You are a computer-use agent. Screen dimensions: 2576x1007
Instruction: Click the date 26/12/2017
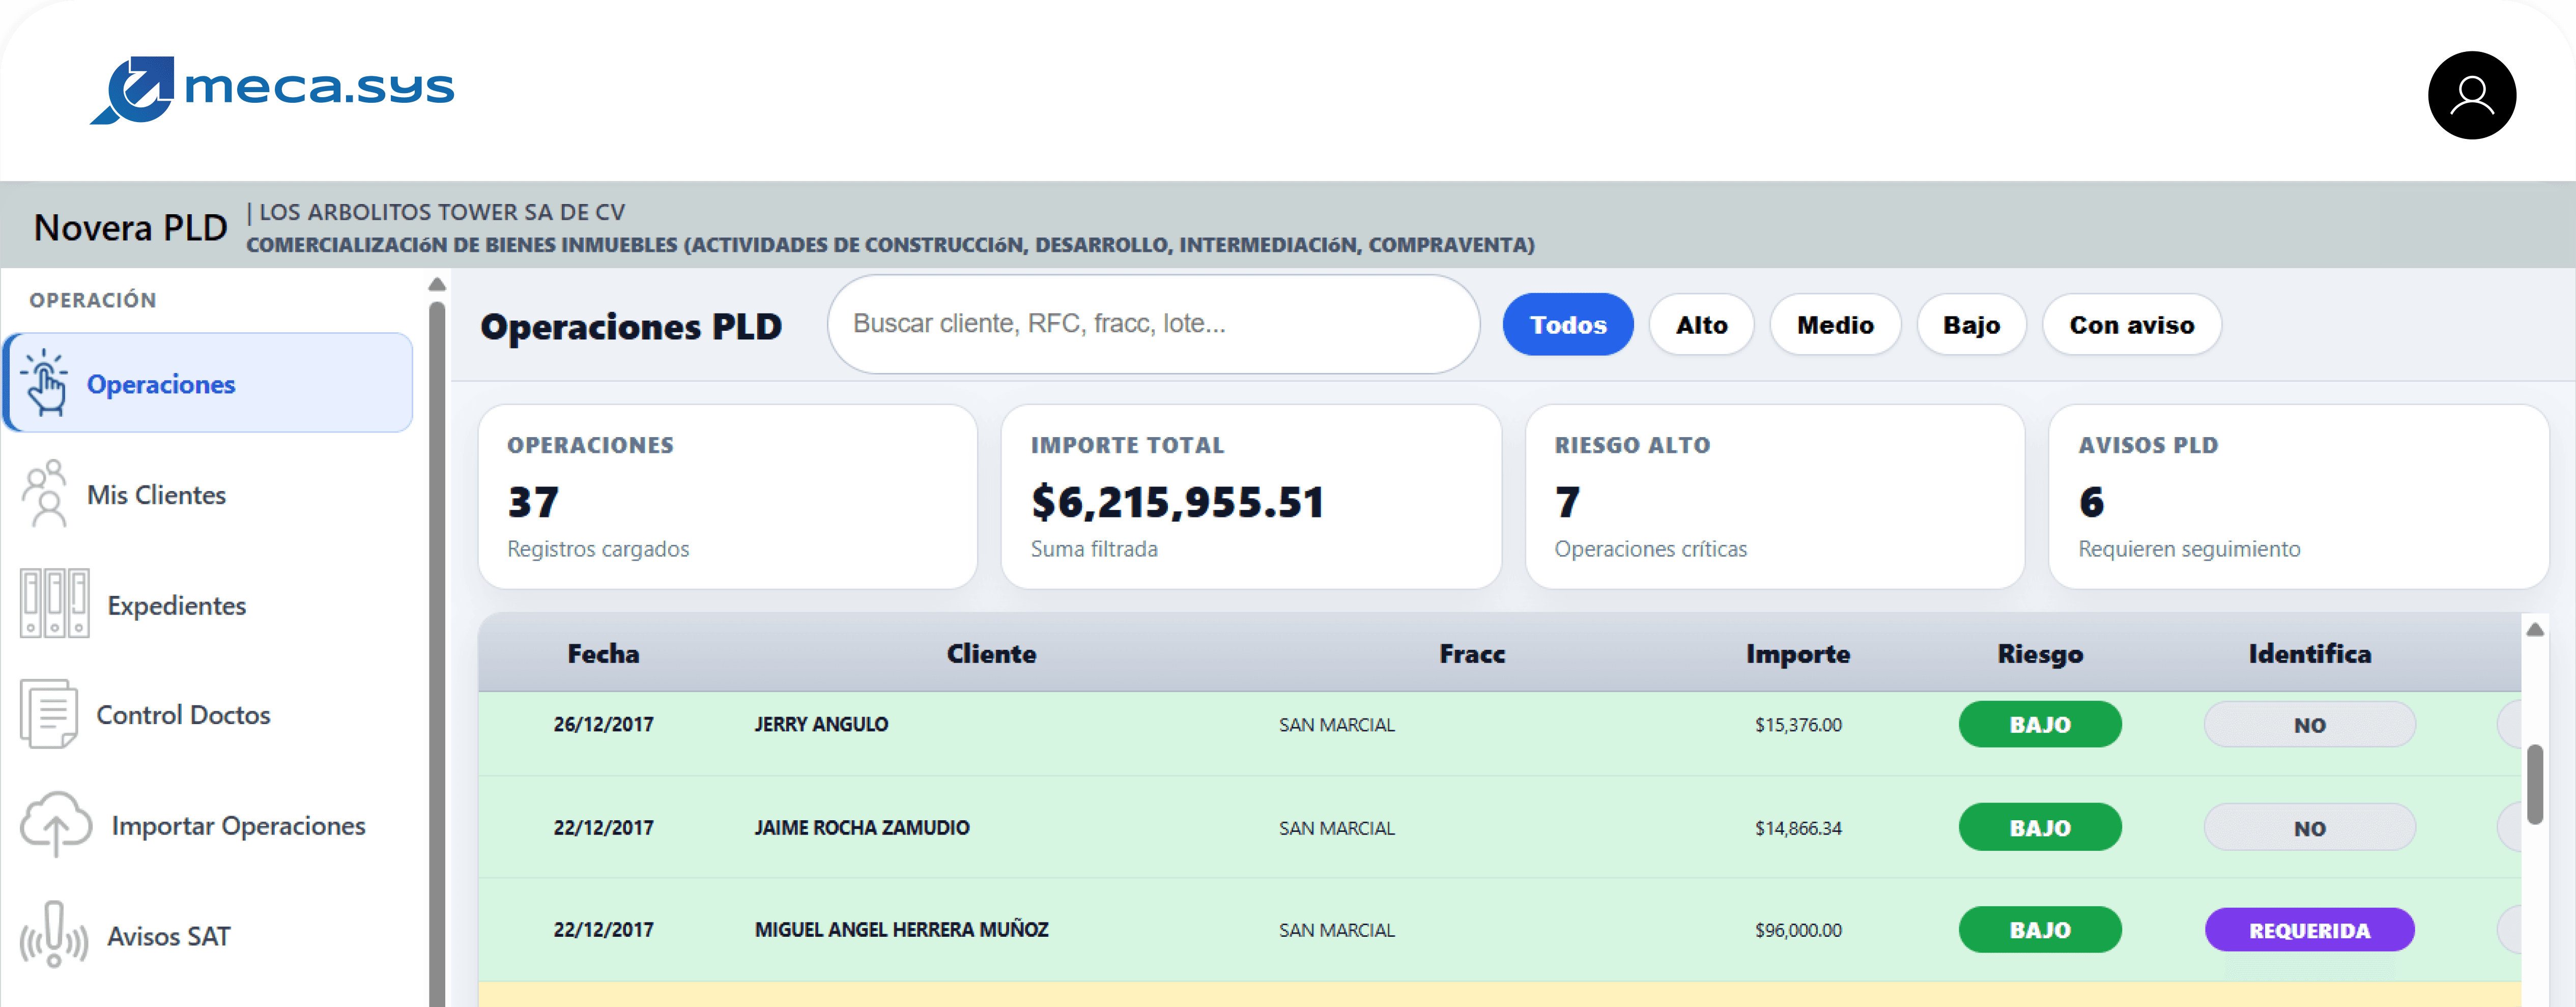pyautogui.click(x=603, y=724)
